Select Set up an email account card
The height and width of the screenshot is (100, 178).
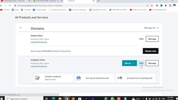coord(95,78)
